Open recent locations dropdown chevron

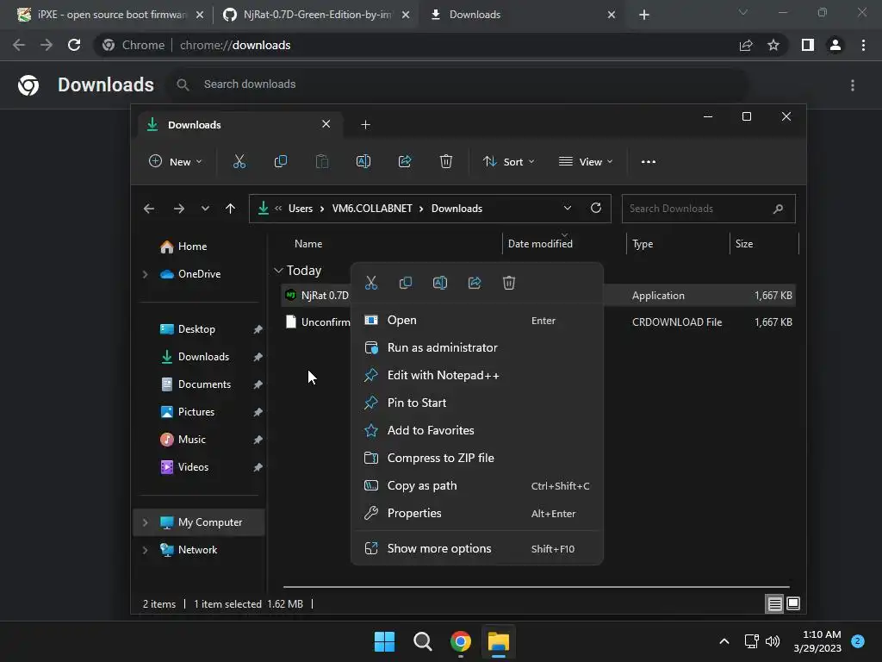(x=205, y=209)
